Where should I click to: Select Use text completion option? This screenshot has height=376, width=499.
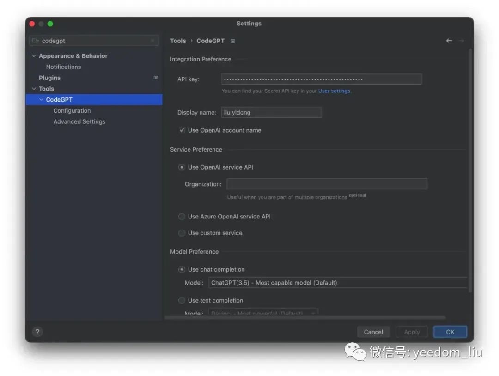[182, 301]
